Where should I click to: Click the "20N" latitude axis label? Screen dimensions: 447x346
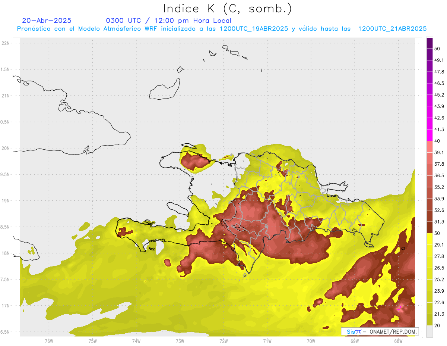6,148
